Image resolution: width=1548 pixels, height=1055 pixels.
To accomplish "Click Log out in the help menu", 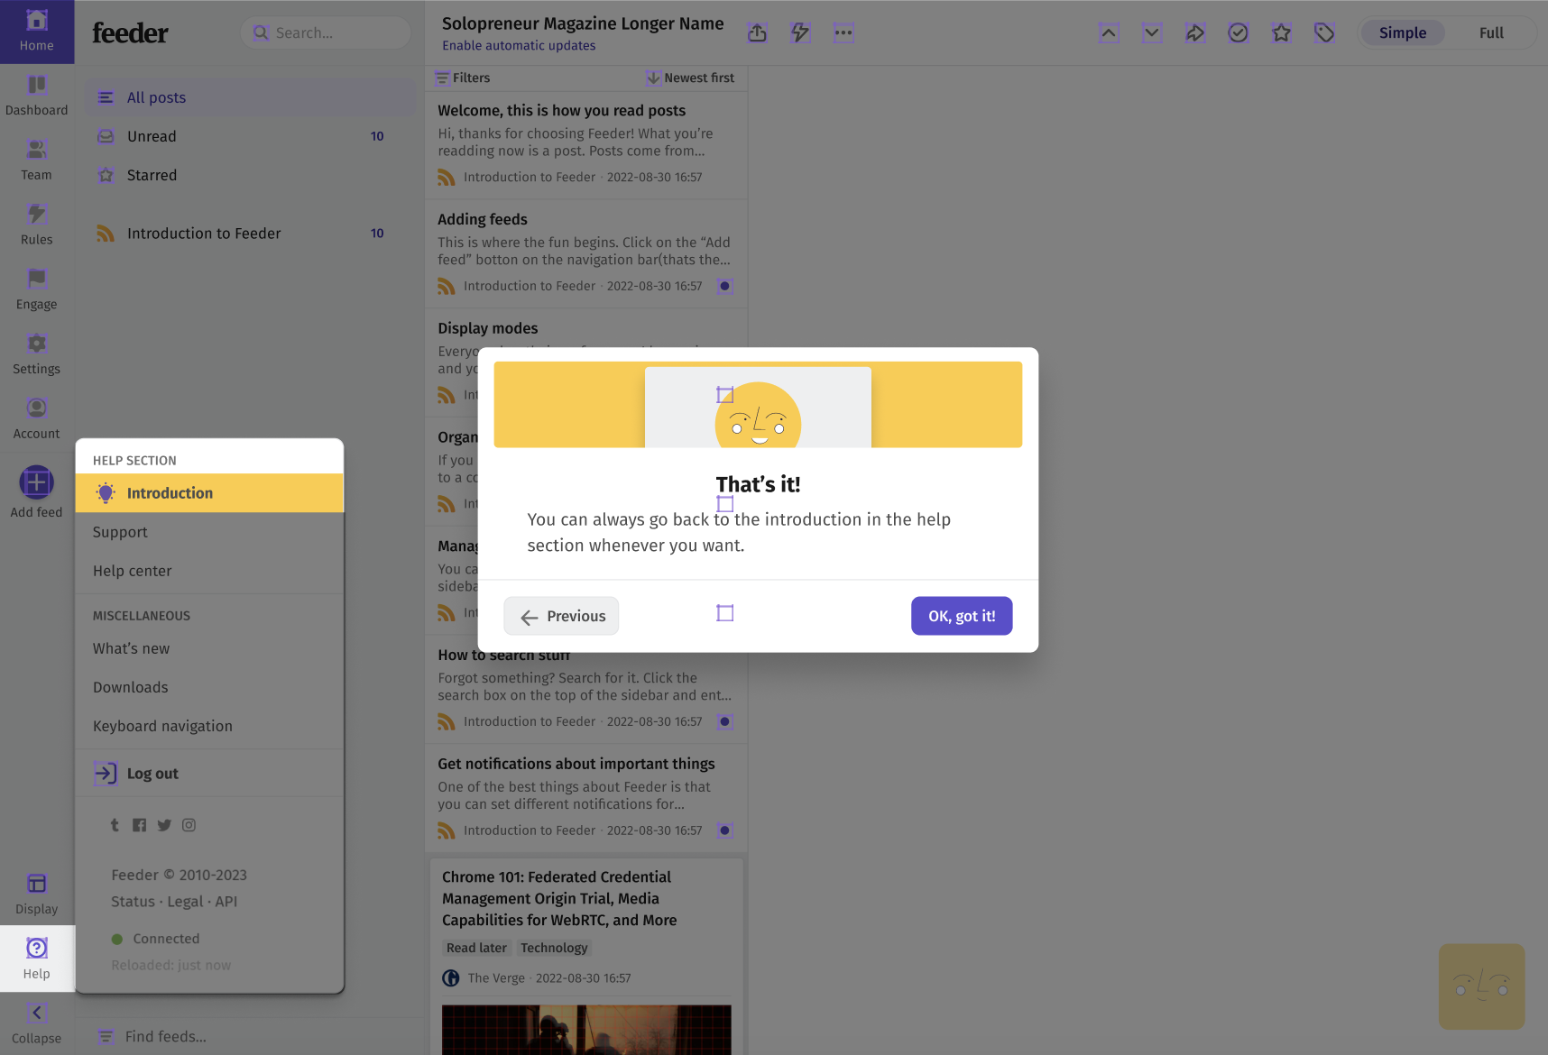I will pyautogui.click(x=209, y=774).
